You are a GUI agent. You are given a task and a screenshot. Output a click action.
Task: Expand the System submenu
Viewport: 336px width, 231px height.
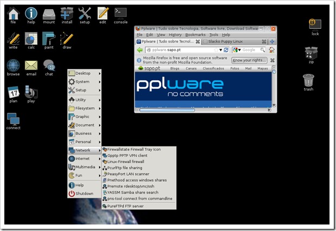(x=85, y=82)
